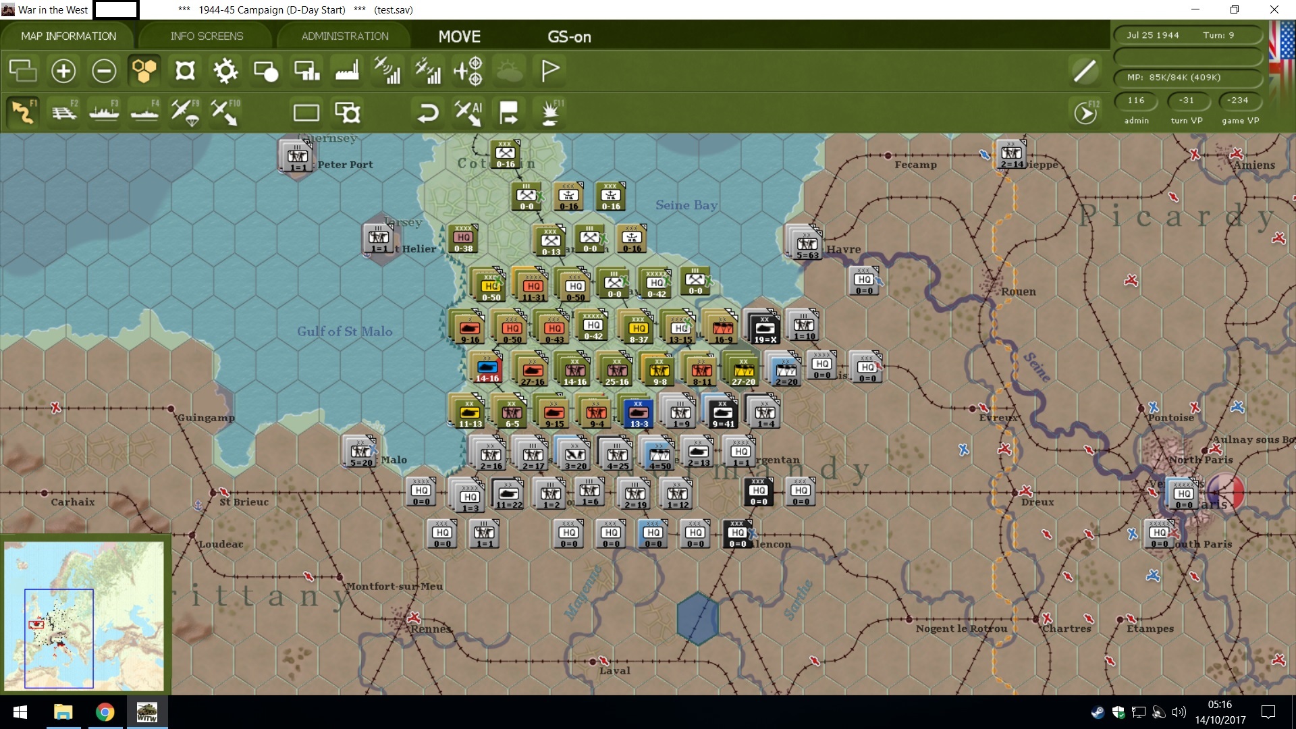This screenshot has height=729, width=1296.
Task: Toggle the hex grid display button
Action: (x=144, y=71)
